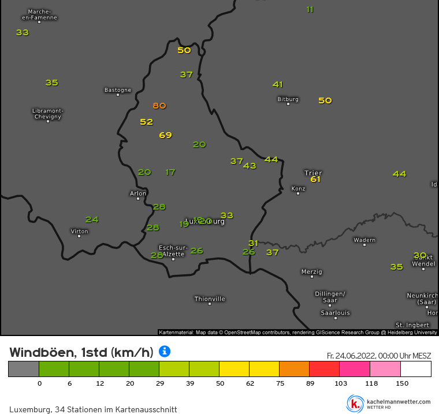This screenshot has height=414, width=439.
Task: Click the Marche-en-Famenne label
Action: (39, 14)
